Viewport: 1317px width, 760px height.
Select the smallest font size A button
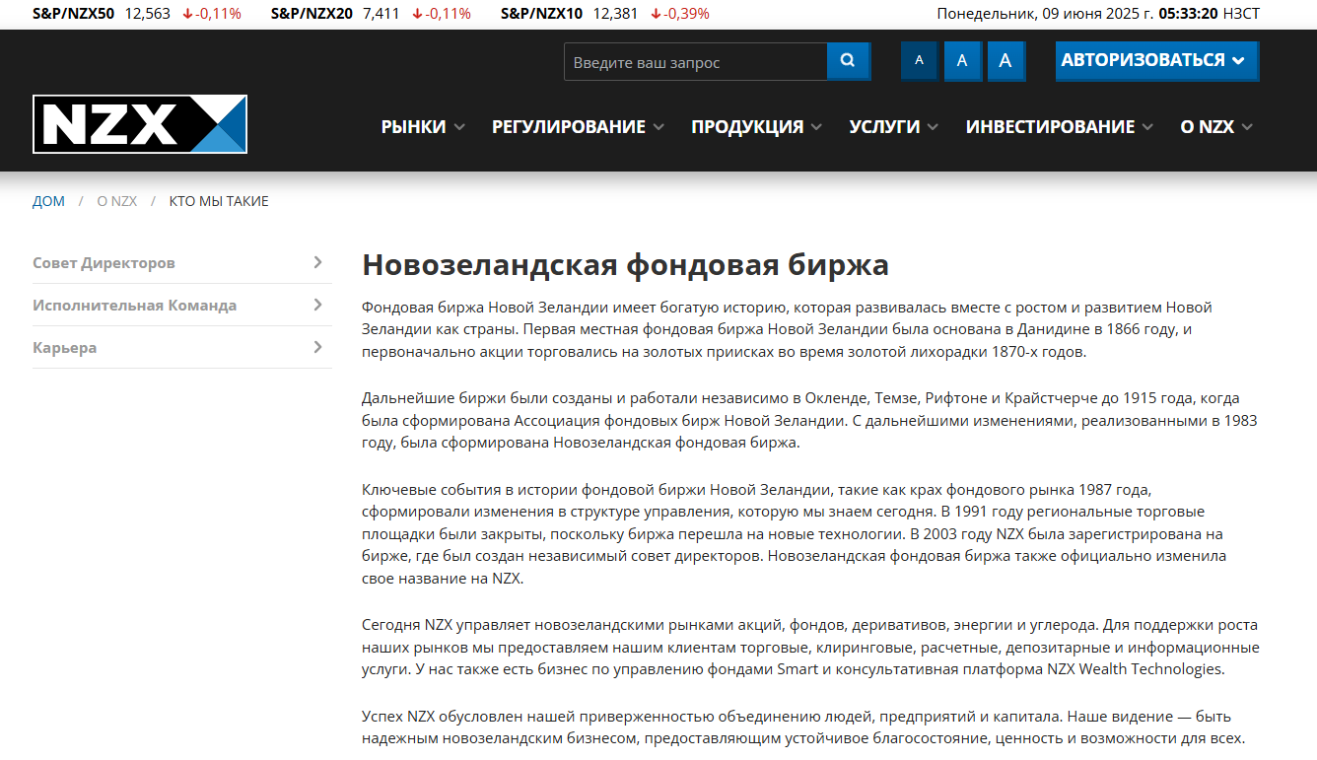(919, 60)
